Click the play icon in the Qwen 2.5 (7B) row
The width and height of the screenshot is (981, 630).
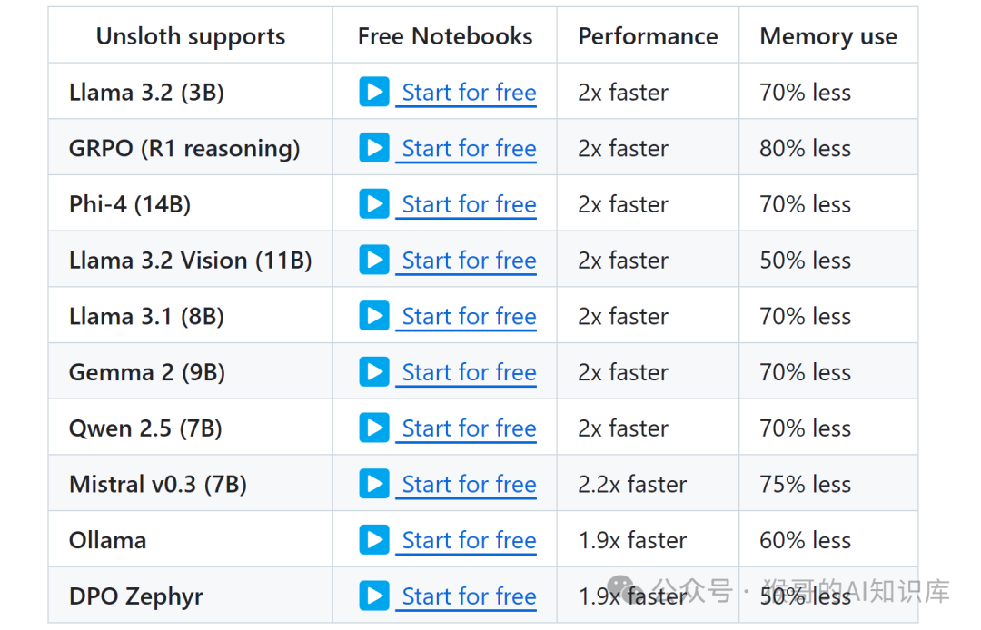(373, 428)
